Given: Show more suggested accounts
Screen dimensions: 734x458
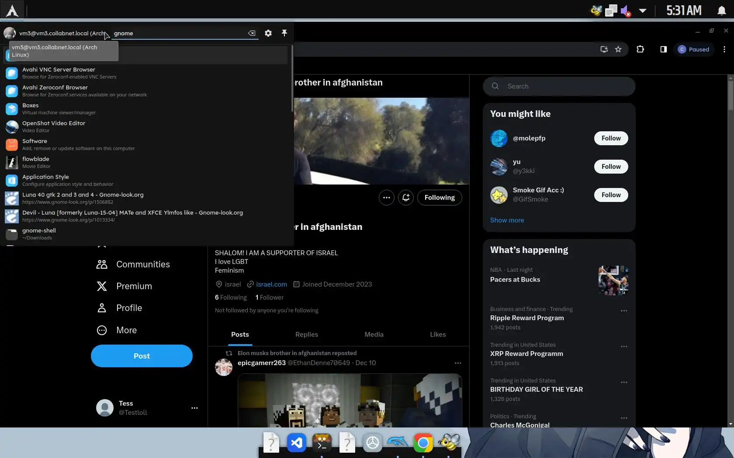Looking at the screenshot, I should [507, 220].
